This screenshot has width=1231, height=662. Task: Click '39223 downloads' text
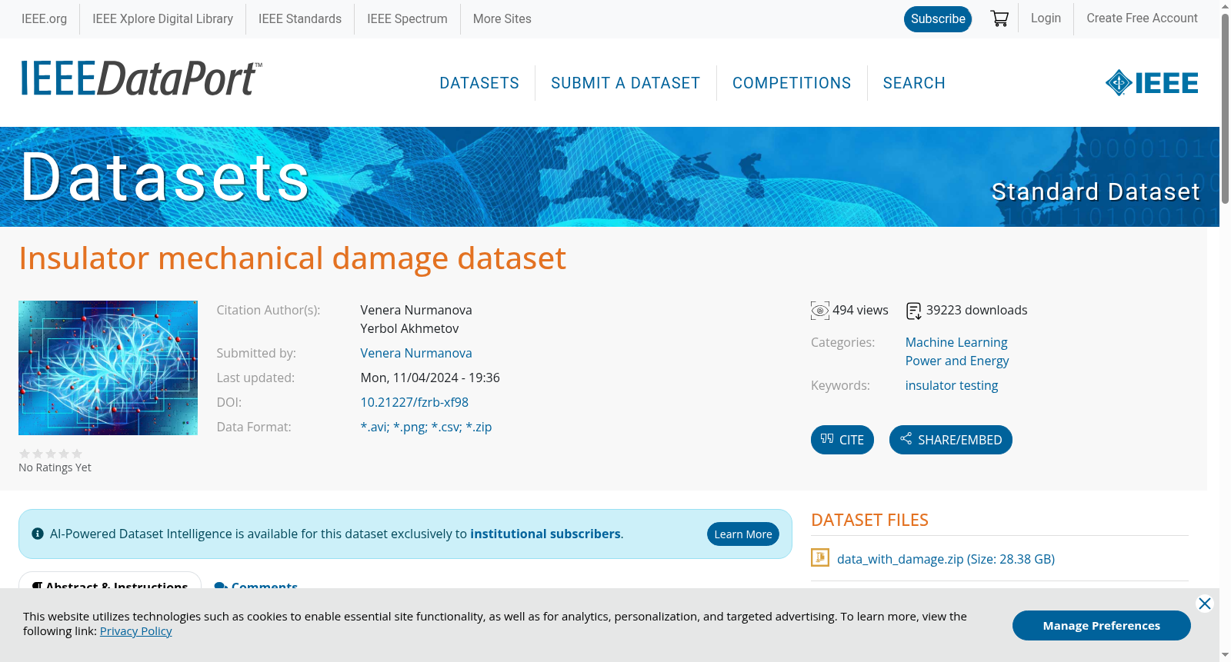[x=976, y=310]
